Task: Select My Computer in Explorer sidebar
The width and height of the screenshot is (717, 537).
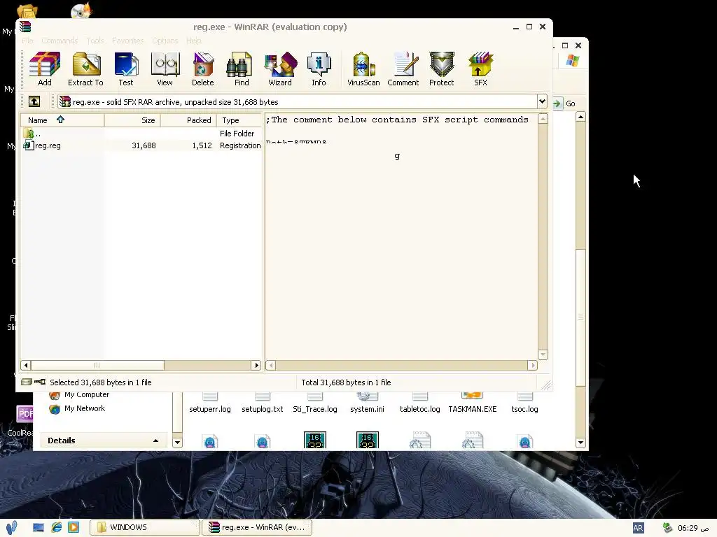Action: click(80, 394)
